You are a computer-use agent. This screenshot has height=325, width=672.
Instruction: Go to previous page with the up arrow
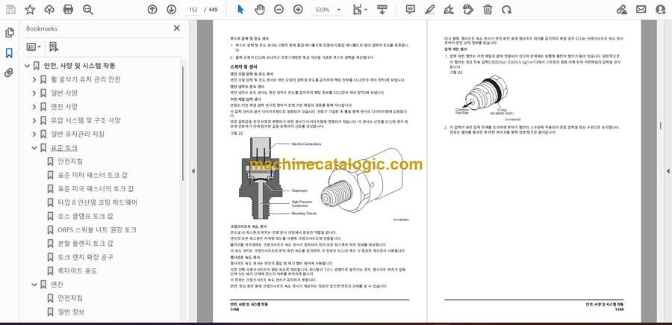[152, 10]
